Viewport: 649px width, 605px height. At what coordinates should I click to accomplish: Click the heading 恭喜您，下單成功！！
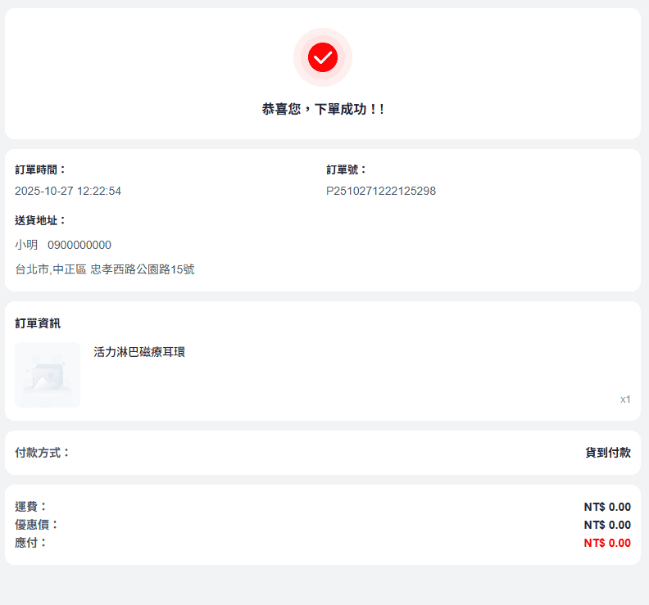(x=323, y=109)
